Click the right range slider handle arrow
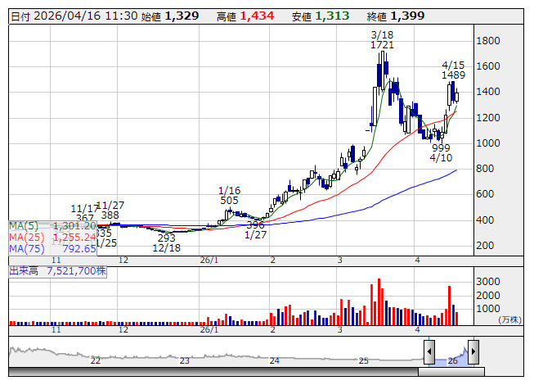This screenshot has height=385, width=534. click(x=473, y=351)
